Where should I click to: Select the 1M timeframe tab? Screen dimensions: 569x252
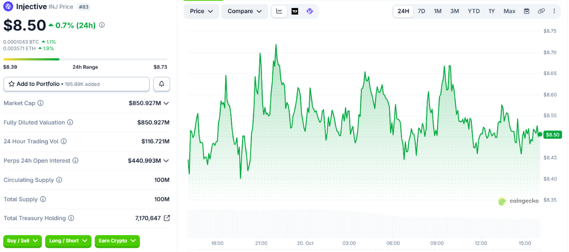coord(438,11)
